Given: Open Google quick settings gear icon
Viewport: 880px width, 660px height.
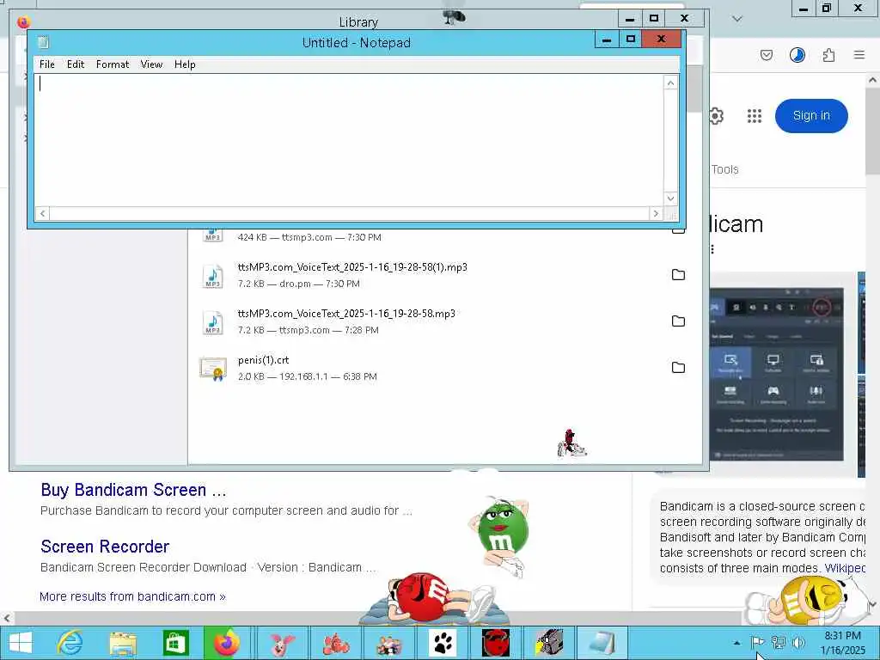Looking at the screenshot, I should [x=716, y=116].
